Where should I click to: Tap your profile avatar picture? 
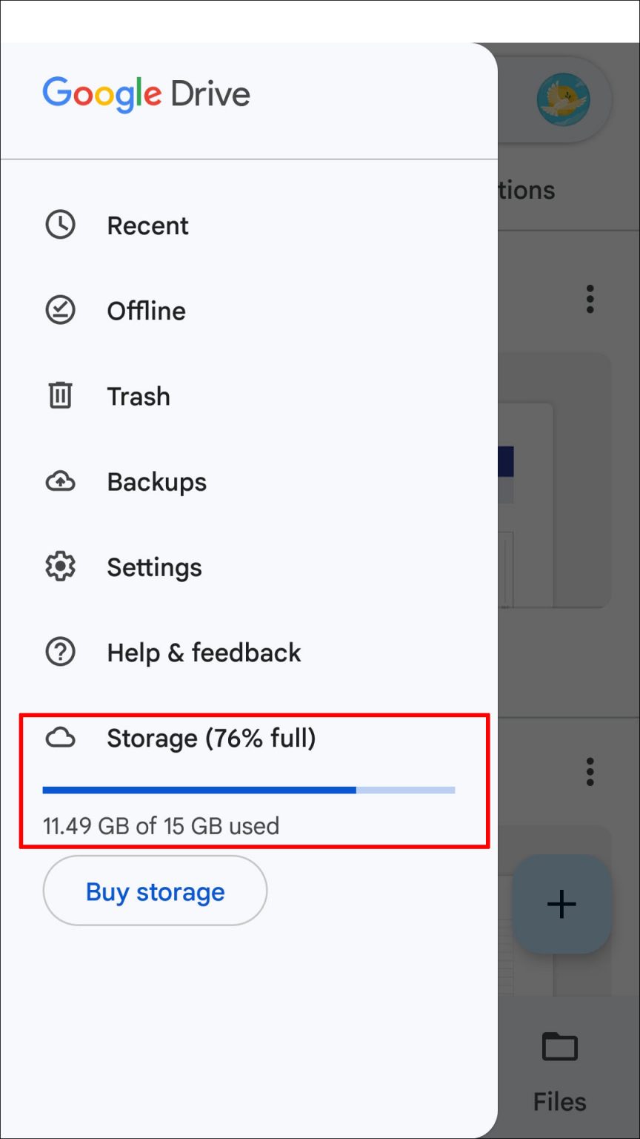tap(564, 100)
